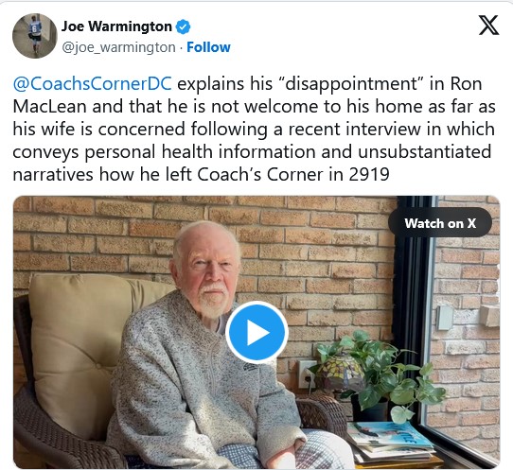Click "MacLean" in the tweet body
Image resolution: width=513 pixels, height=470 pixels.
point(49,107)
